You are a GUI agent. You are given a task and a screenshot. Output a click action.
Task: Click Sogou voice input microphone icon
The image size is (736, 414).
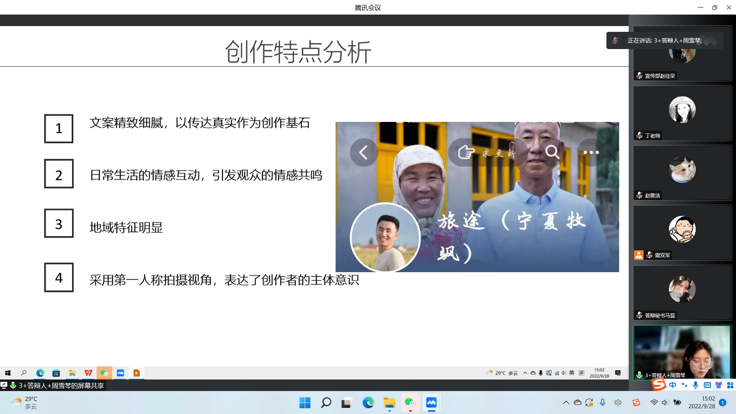tap(695, 385)
